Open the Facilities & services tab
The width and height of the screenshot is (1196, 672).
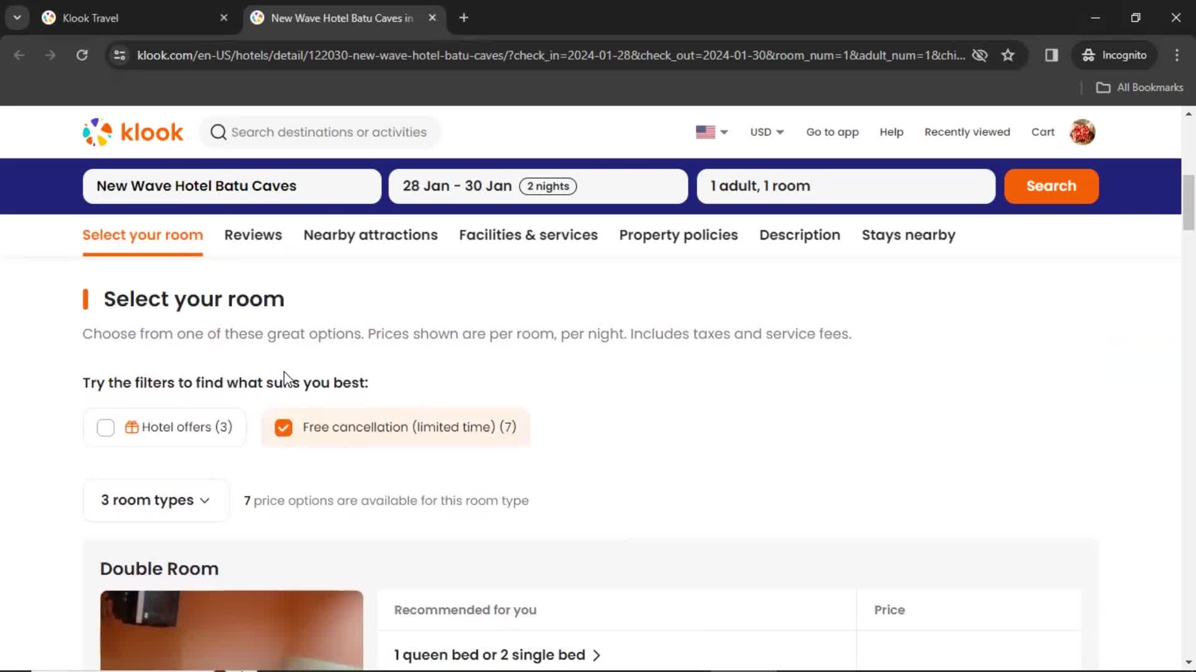528,235
